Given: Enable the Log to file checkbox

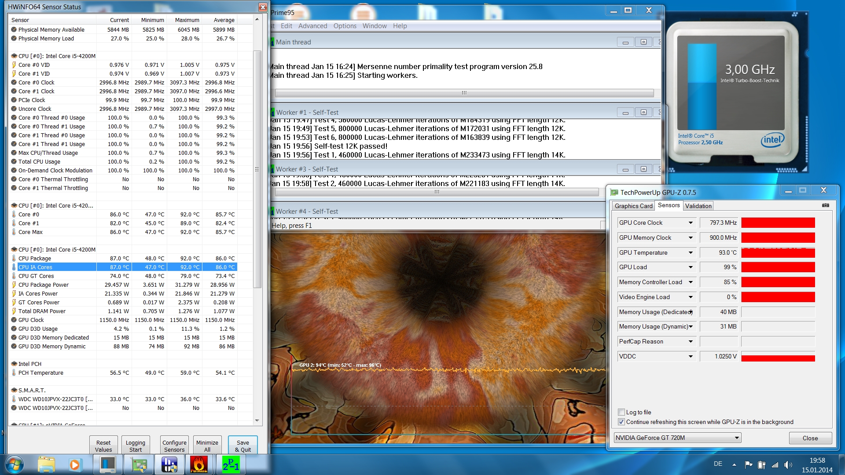Looking at the screenshot, I should point(621,412).
